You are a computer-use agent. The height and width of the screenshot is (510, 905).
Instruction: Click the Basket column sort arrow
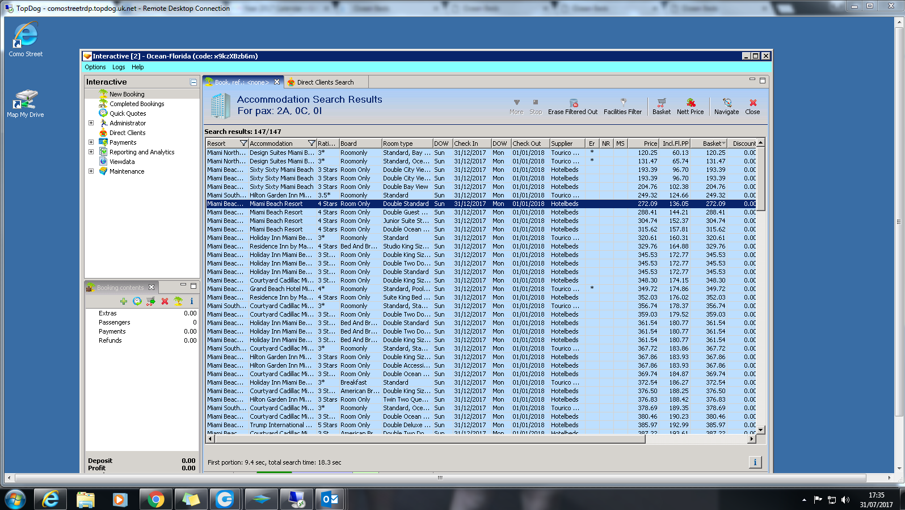pyautogui.click(x=723, y=144)
